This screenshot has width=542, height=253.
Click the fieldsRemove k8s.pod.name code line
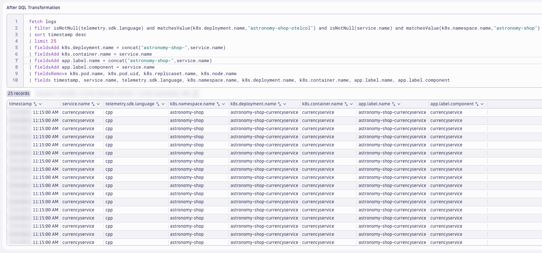(133, 73)
